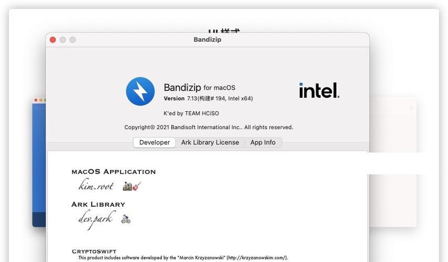
Task: Click the Bandizip lightning bolt app icon
Action: [x=140, y=91]
